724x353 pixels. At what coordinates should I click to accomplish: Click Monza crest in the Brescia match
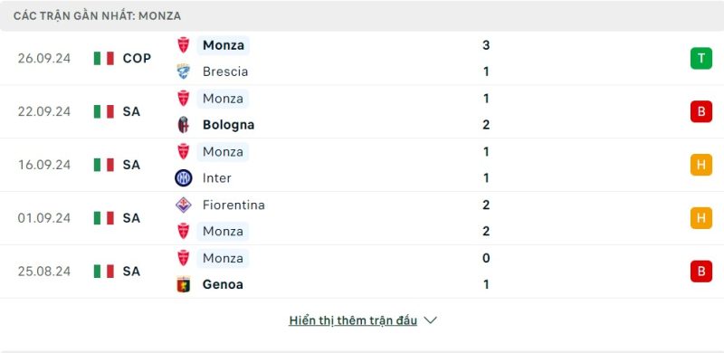[x=184, y=45]
